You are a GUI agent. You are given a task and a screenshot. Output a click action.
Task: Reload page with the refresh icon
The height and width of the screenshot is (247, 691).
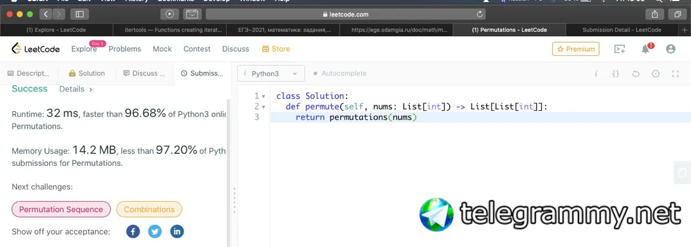click(479, 15)
